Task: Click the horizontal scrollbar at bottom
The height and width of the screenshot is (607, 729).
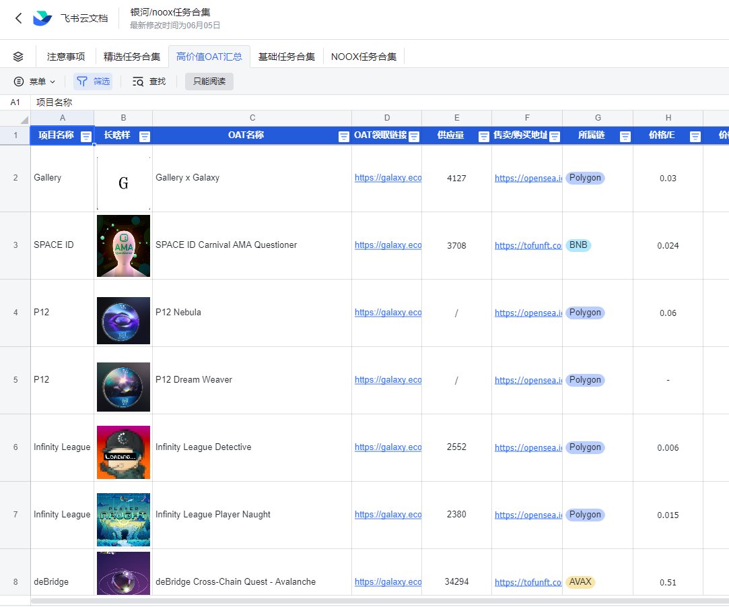Action: (380, 601)
